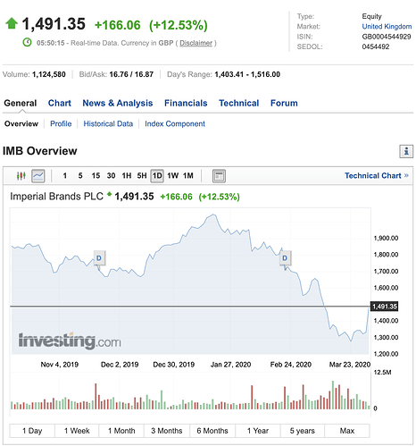Click the dividend D marker near Feb 2020
This screenshot has height=446, width=416.
coord(285,258)
